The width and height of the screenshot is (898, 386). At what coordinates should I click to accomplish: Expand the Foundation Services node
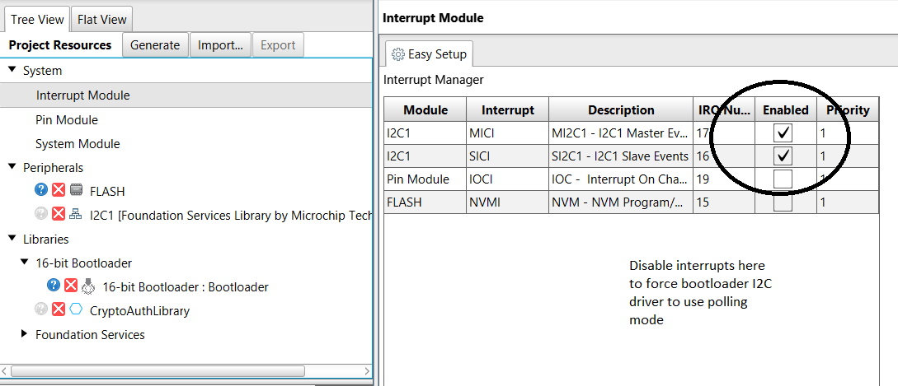[25, 334]
